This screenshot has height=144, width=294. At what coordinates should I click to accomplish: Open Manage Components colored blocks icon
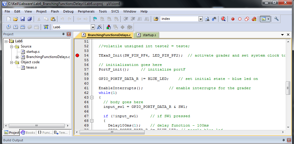tap(109, 27)
